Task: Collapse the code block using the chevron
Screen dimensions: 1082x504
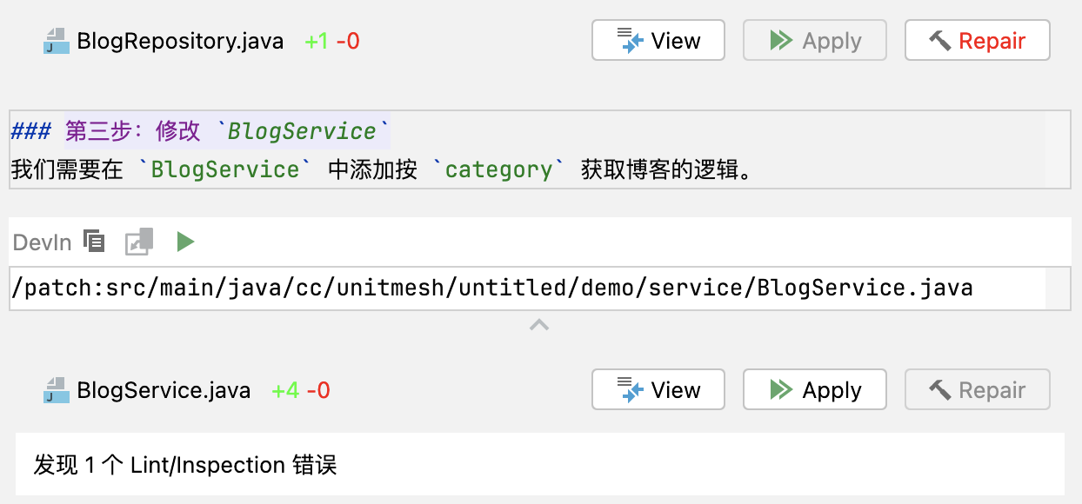Action: (539, 325)
